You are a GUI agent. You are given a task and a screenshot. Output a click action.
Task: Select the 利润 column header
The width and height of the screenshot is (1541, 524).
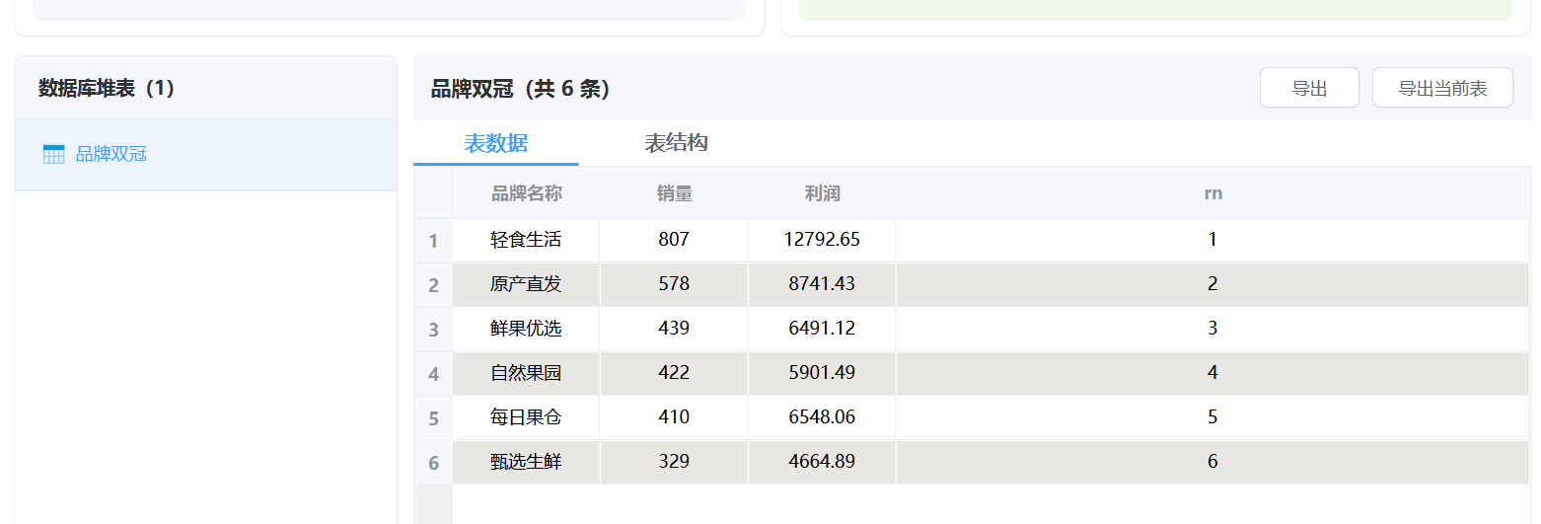[822, 193]
